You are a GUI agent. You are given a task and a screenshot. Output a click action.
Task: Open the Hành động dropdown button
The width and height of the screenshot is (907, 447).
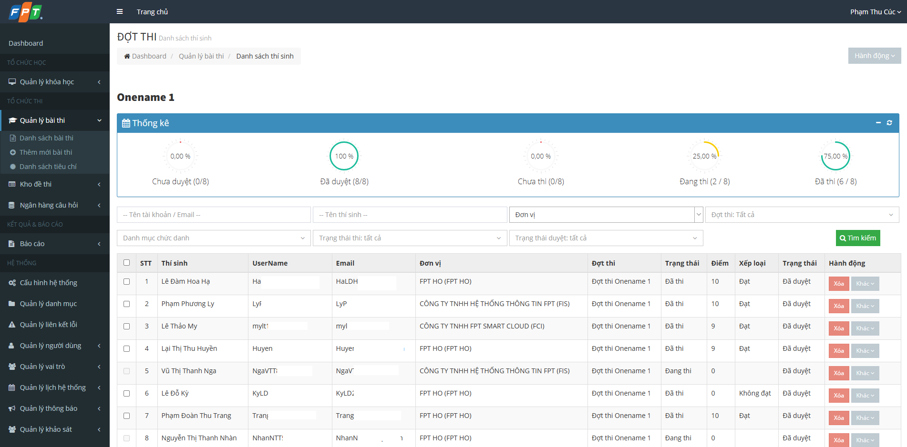click(x=875, y=56)
